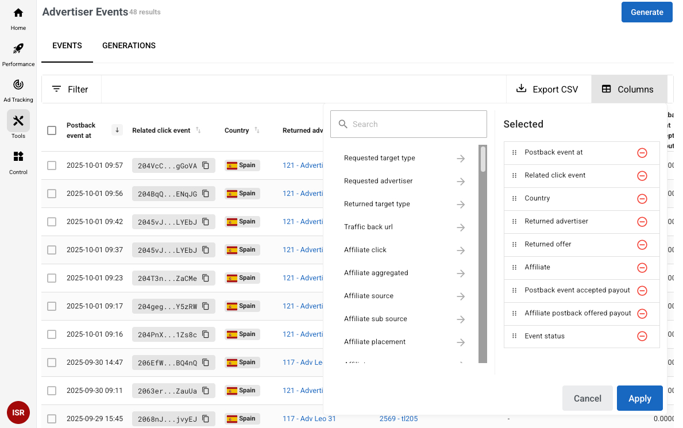The width and height of the screenshot is (683, 428).
Task: Click Export CSV
Action: click(547, 89)
